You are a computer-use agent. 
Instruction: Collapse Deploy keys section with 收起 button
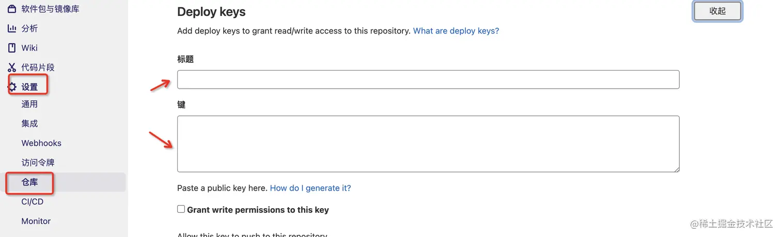[x=717, y=11]
